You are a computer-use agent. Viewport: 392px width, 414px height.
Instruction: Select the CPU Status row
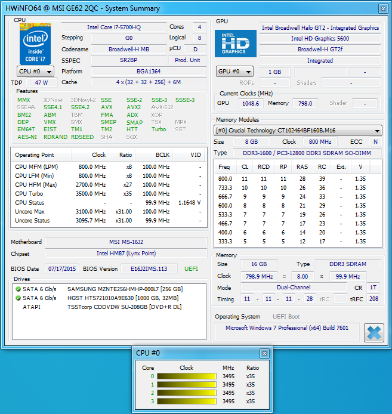coord(109,202)
